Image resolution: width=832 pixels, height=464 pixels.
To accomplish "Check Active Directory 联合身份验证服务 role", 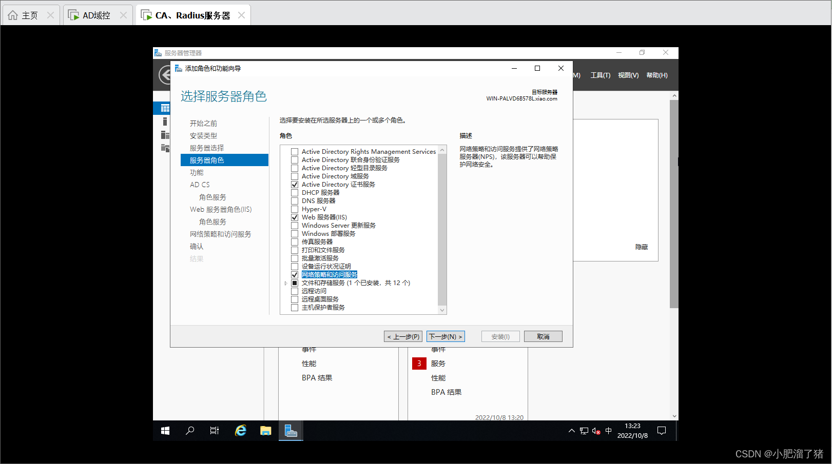I will [295, 160].
